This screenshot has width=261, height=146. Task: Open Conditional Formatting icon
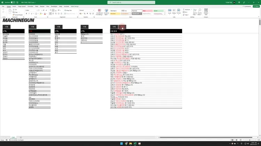[x=99, y=12]
